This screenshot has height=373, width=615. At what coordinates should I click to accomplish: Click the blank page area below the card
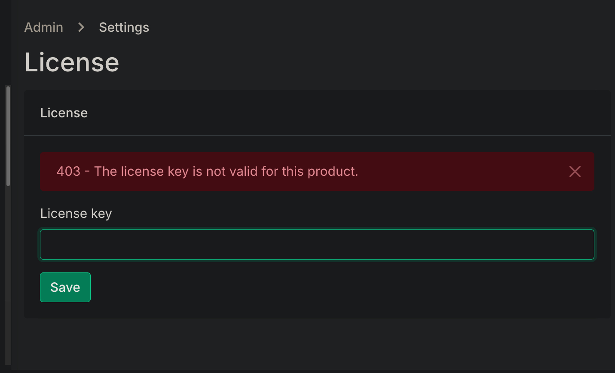[x=317, y=344]
